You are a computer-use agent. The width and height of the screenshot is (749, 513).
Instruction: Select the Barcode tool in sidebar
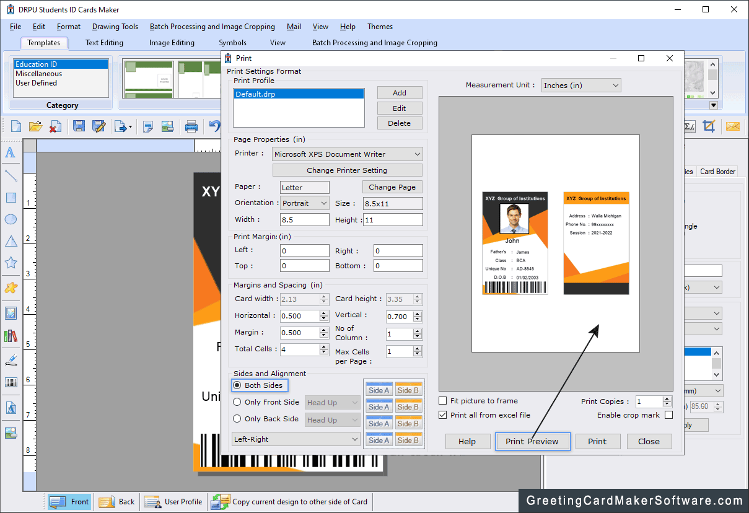11,382
